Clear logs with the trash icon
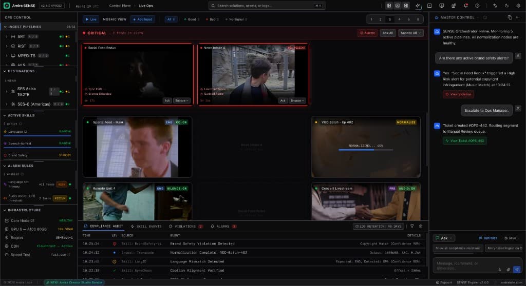Screen dimensions: 526x286 [420, 227]
